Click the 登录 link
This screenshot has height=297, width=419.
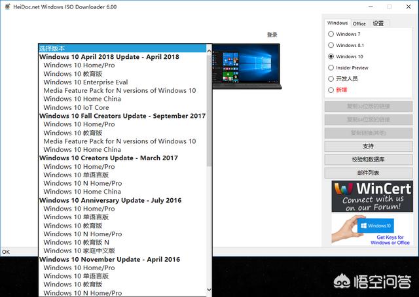coord(272,35)
